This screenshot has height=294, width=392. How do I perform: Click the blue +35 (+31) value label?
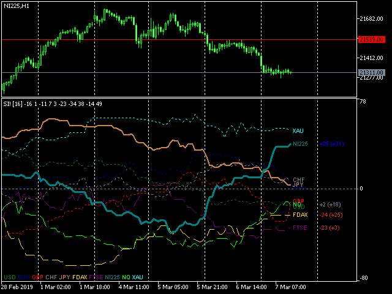[332, 144]
